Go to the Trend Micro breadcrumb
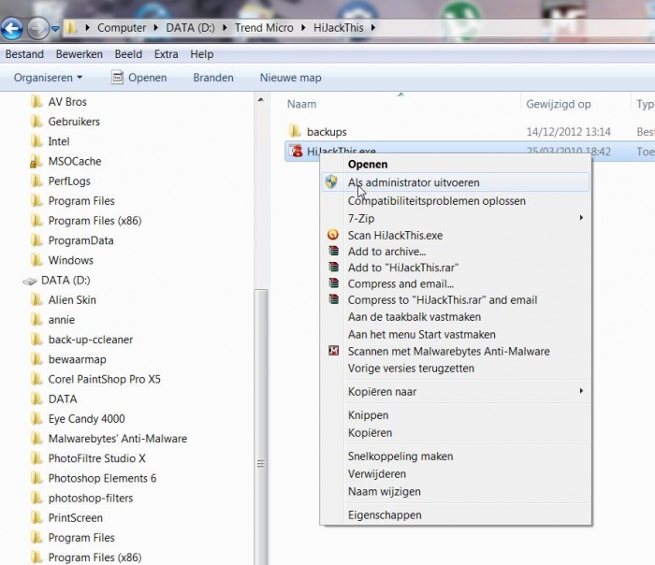 (264, 27)
